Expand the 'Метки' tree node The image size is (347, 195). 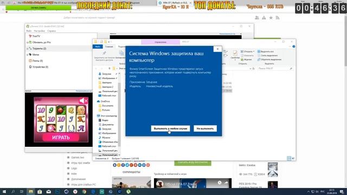(x=27, y=55)
